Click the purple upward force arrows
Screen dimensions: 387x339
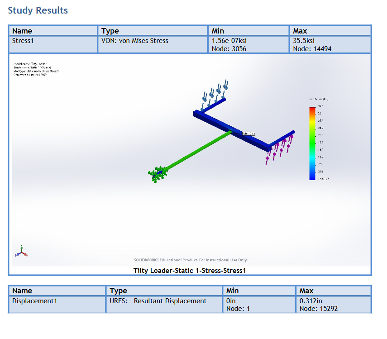pos(279,149)
